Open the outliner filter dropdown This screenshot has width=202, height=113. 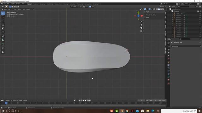coord(197,6)
